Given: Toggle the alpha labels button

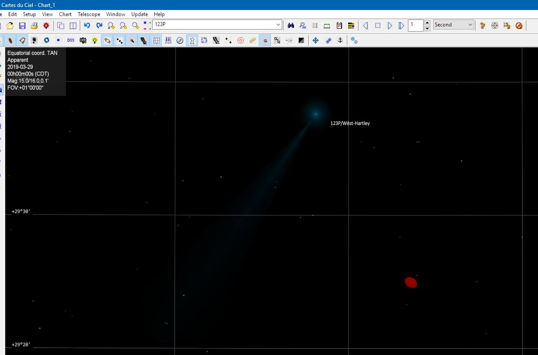Looking at the screenshot, I should click(x=265, y=40).
